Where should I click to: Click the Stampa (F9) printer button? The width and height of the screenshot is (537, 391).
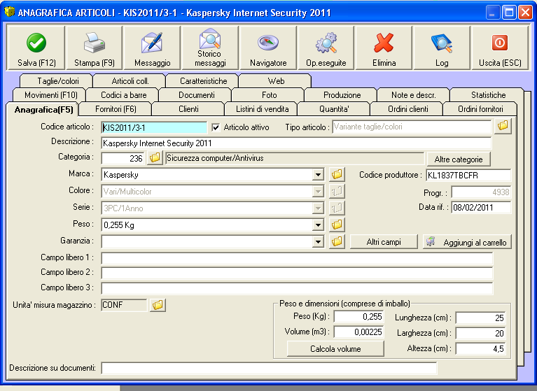pyautogui.click(x=95, y=48)
